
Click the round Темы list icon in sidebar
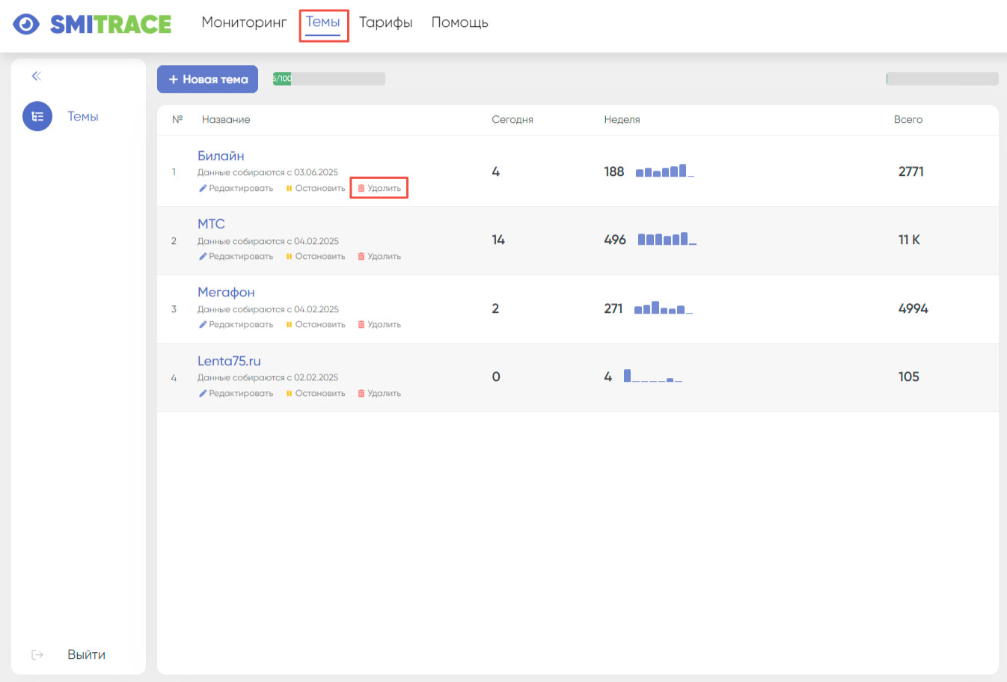click(37, 117)
